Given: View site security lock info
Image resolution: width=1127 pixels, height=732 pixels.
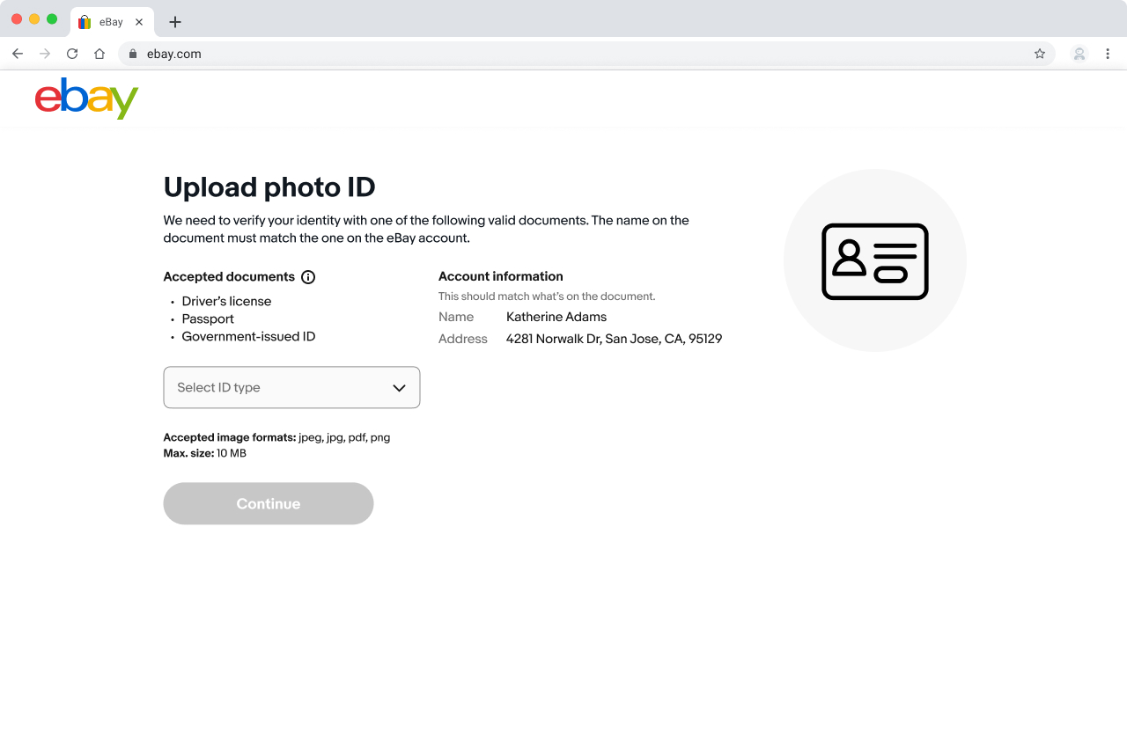Looking at the screenshot, I should tap(133, 54).
